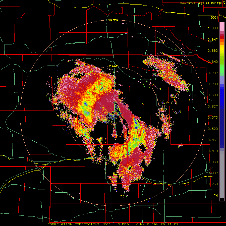Image resolution: width=226 pixels, height=226 pixels.
Task: Select the [CC] product label above the scale
Action: 214,17
